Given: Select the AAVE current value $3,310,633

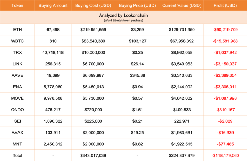Looking at the screenshot, I should (x=182, y=76).
